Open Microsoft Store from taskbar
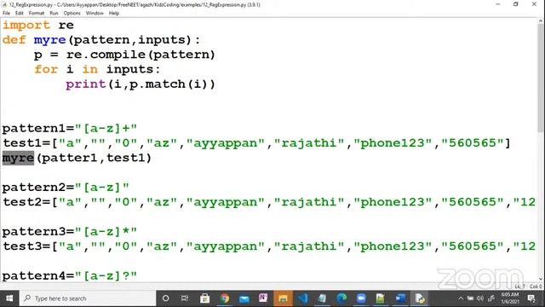545x307 pixels. click(204, 298)
